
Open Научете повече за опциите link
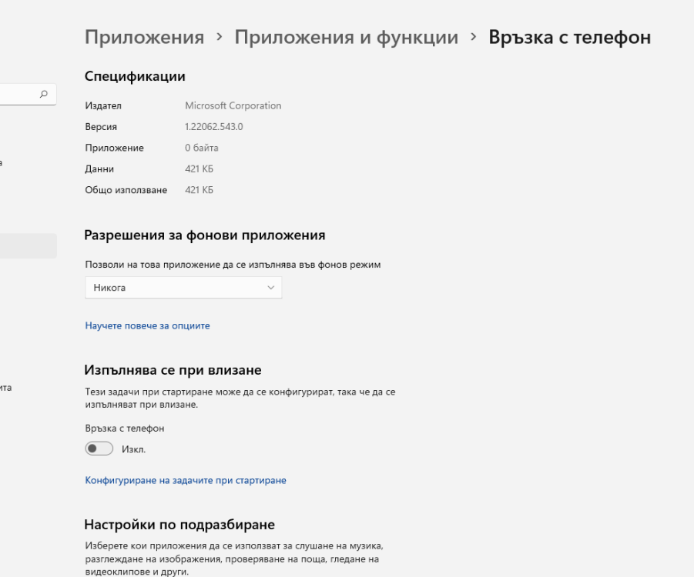[x=147, y=326]
